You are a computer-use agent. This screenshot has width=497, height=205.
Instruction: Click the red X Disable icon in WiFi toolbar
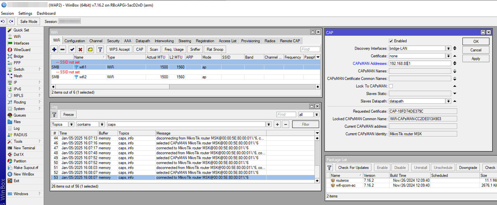(80, 50)
